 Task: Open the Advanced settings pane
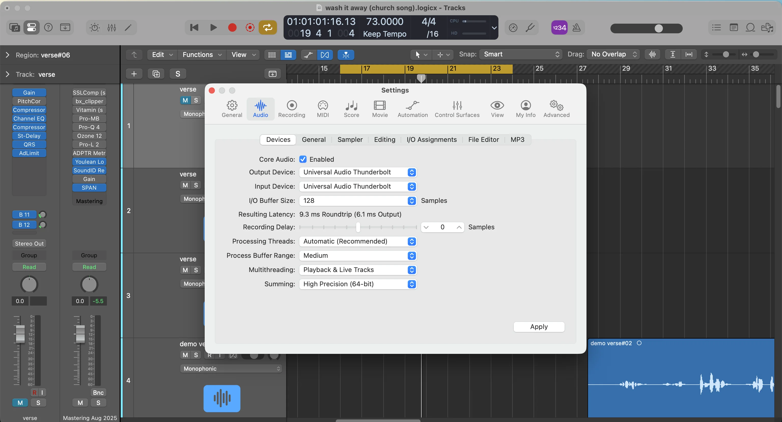(x=556, y=109)
